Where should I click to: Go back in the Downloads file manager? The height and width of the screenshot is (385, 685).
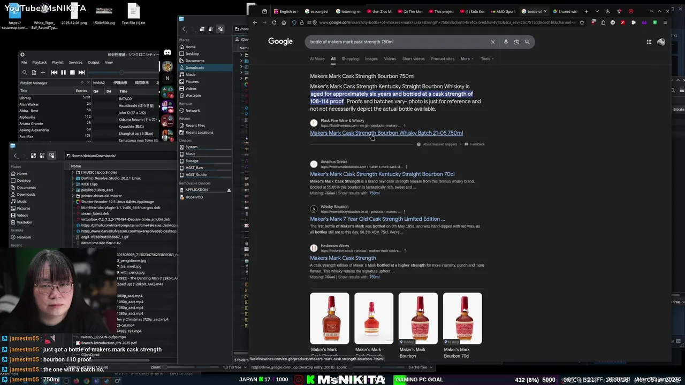16,156
